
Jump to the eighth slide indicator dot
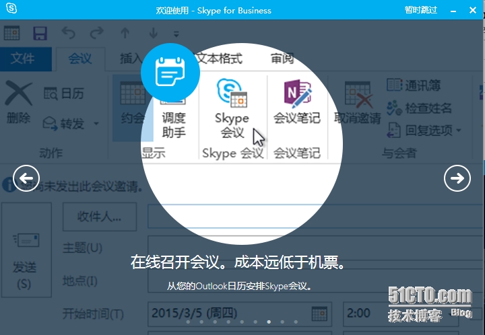tap(282, 322)
